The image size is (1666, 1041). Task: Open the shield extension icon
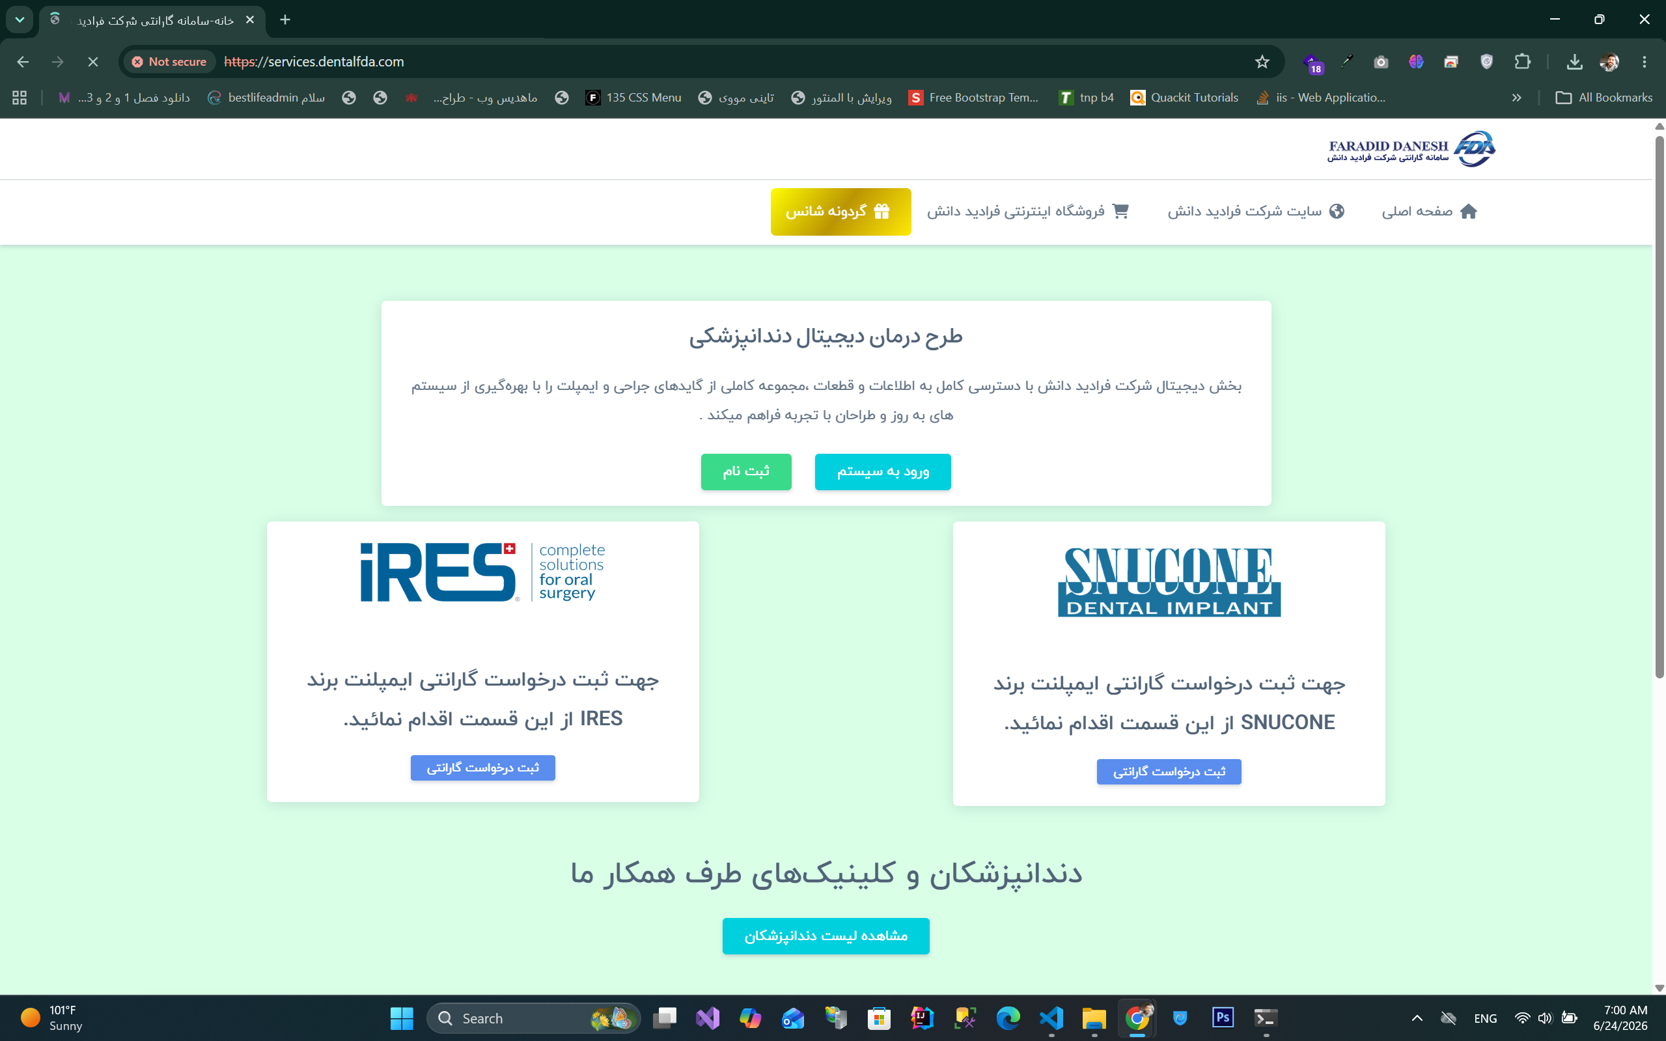(1487, 62)
